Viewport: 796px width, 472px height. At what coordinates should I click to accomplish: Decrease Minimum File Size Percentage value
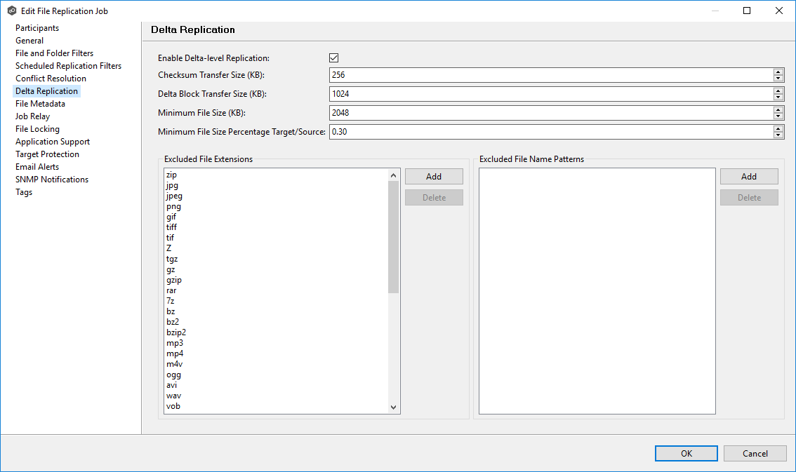pos(778,135)
